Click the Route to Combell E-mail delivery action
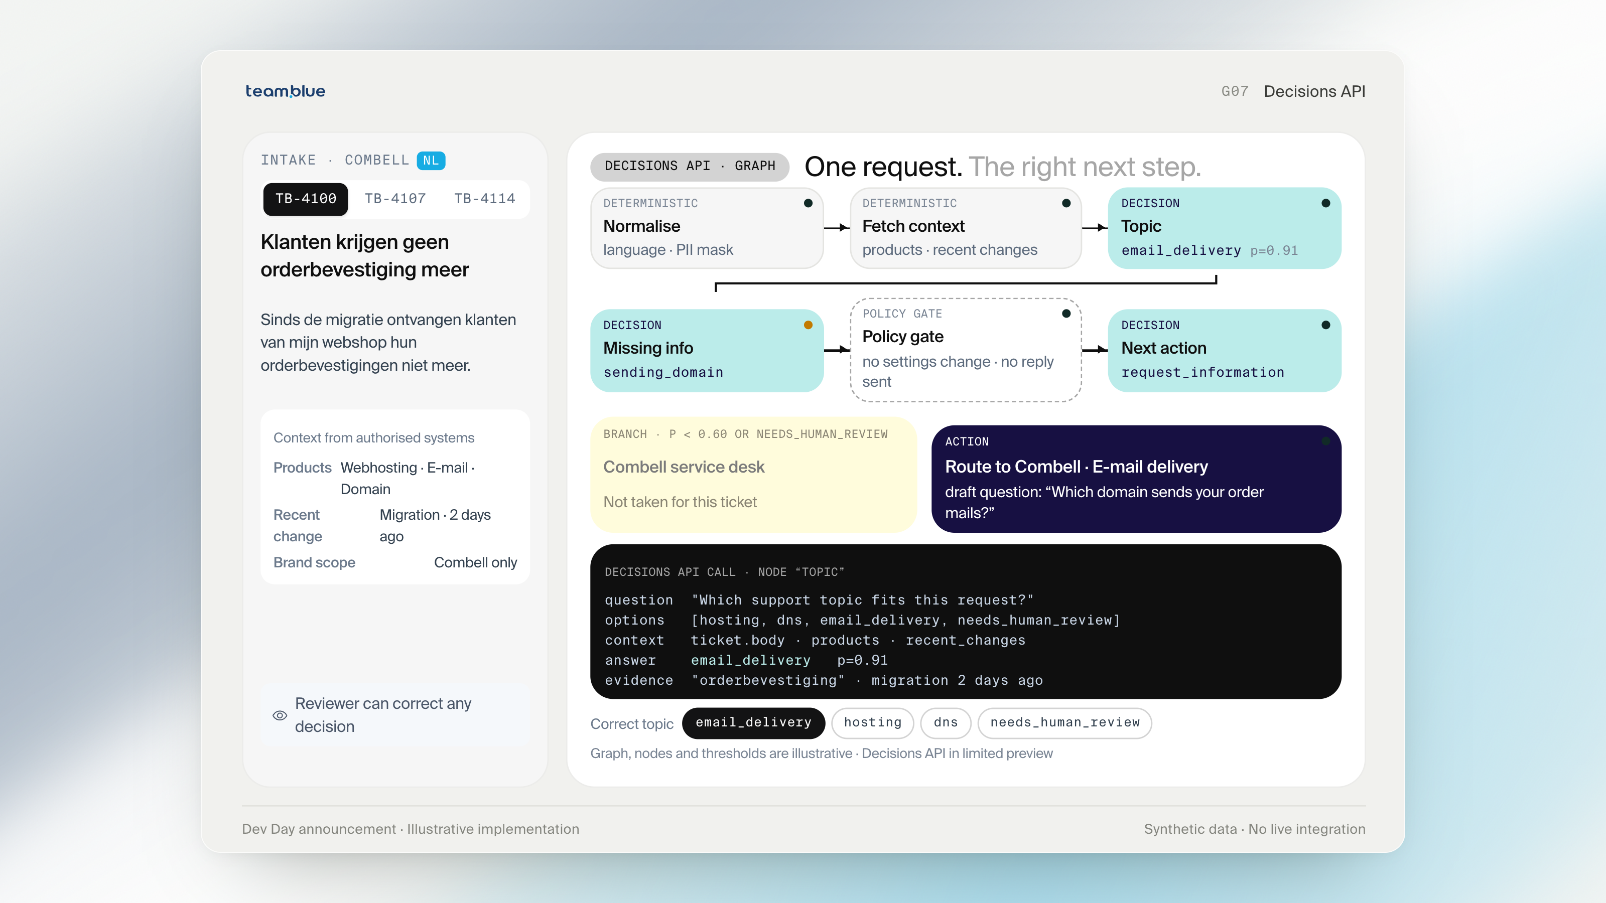 [1136, 478]
